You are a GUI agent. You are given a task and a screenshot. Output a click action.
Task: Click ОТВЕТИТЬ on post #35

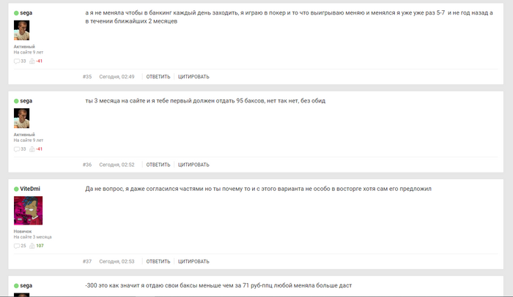(158, 77)
